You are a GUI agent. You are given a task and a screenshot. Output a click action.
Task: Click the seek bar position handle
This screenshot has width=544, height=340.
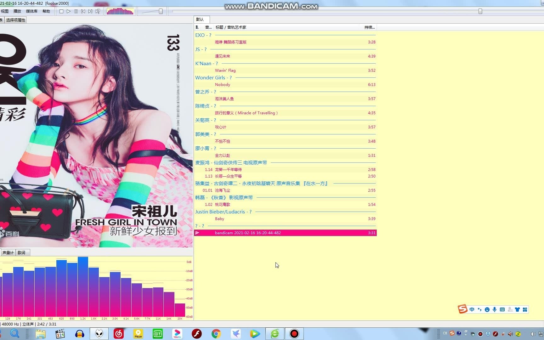480,11
